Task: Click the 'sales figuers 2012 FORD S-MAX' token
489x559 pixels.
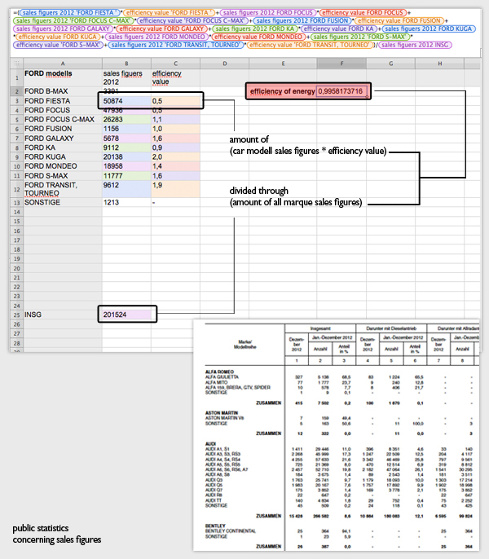Action: [x=359, y=37]
